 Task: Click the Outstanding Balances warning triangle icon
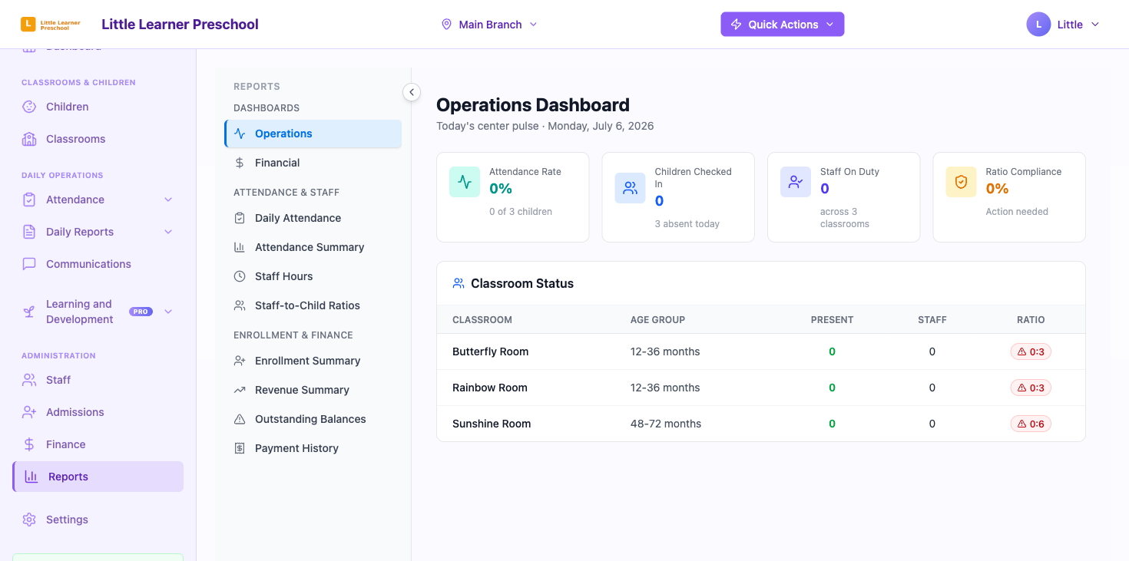click(240, 419)
